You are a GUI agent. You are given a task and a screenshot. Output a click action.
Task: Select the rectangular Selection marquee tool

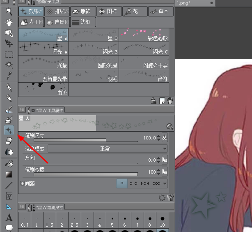[x=9, y=54]
